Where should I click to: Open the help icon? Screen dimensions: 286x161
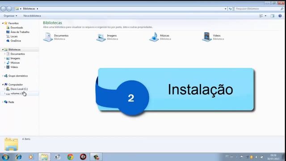280,16
